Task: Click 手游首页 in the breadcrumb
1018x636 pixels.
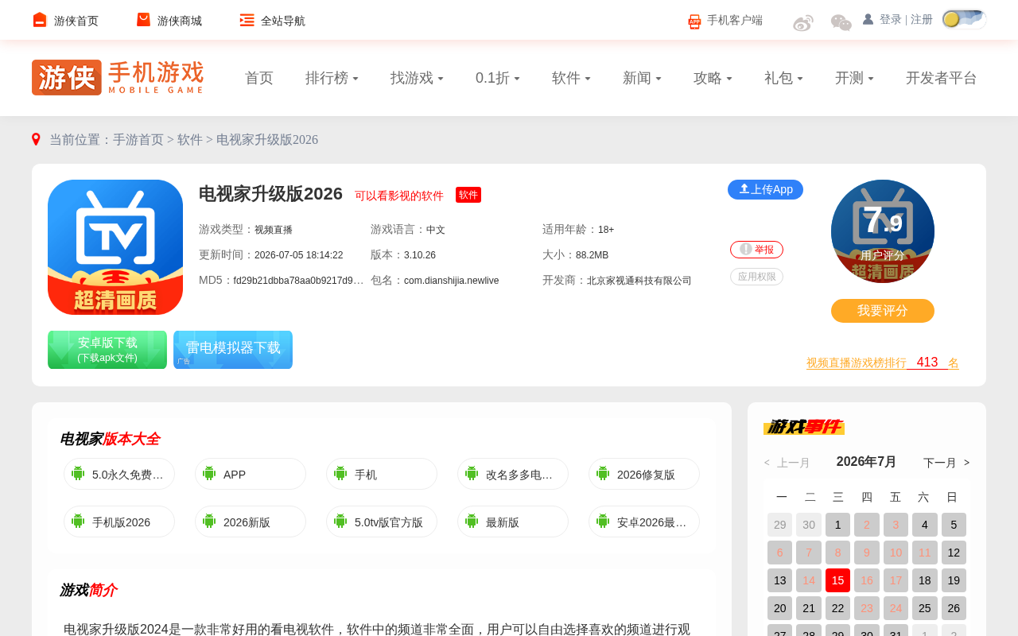Action: click(x=138, y=140)
